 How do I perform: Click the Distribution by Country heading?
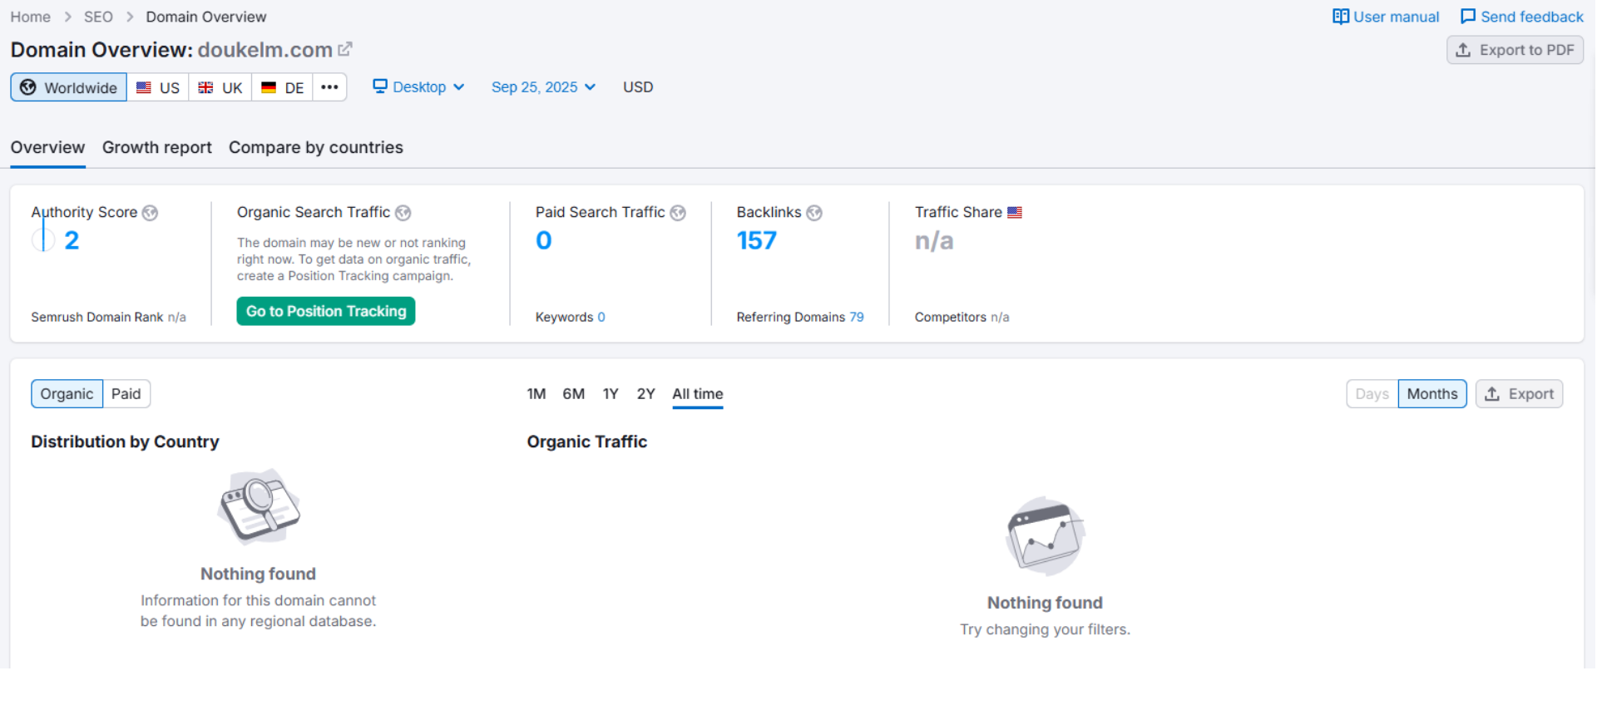(x=126, y=441)
